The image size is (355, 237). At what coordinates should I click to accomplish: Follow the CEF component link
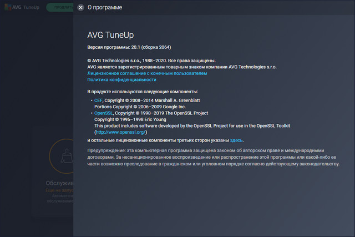click(99, 100)
